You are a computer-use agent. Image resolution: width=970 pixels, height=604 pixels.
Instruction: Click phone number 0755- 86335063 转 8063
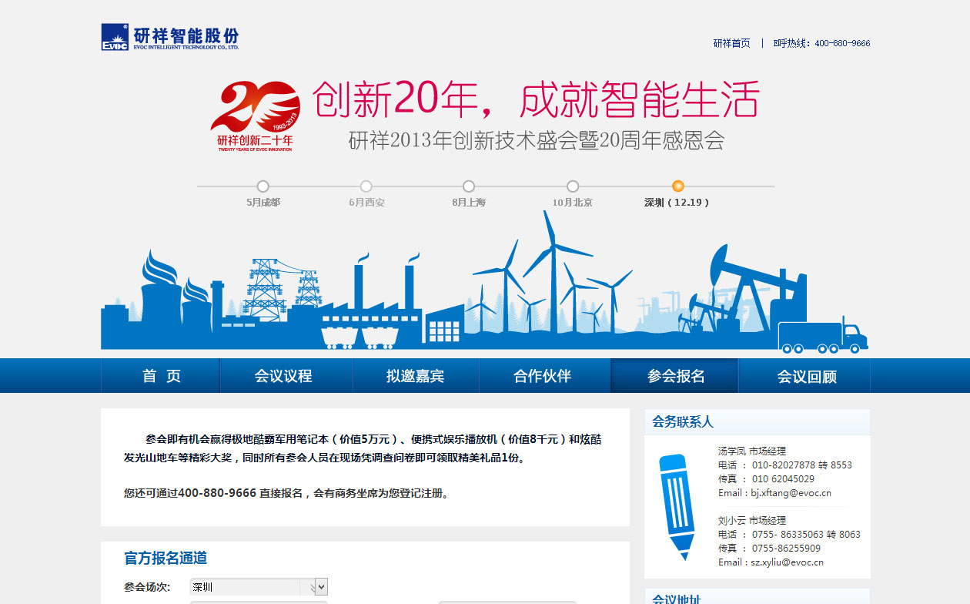pyautogui.click(x=806, y=535)
